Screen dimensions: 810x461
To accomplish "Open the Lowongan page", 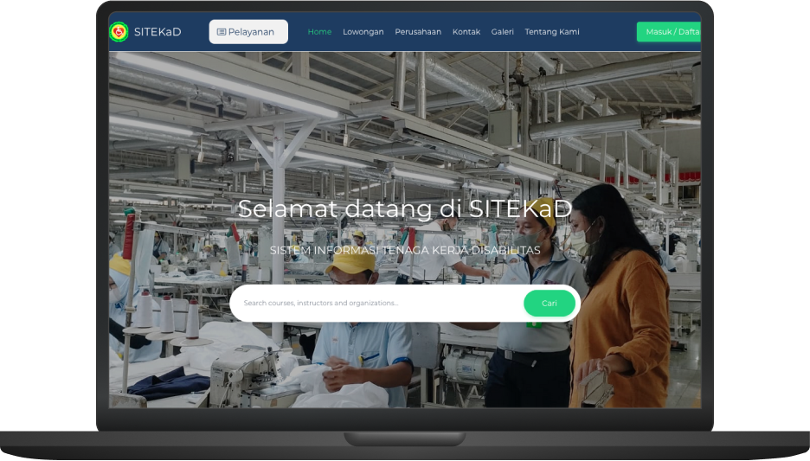I will tap(363, 32).
